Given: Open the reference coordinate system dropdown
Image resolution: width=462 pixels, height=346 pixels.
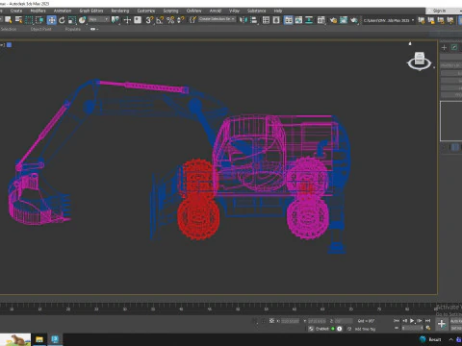Looking at the screenshot, I should [x=99, y=19].
